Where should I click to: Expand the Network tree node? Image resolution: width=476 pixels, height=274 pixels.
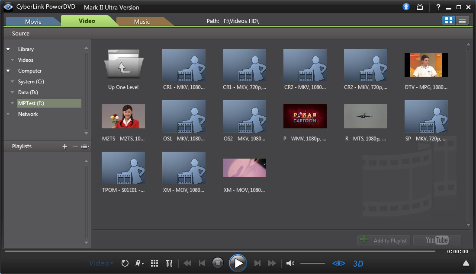click(8, 114)
